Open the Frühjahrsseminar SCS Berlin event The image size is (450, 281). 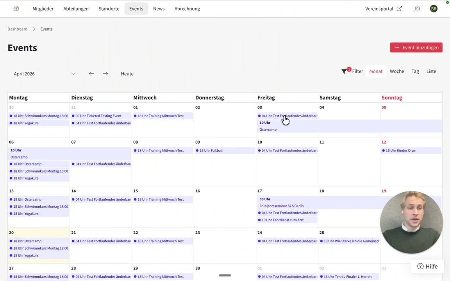coord(281,206)
